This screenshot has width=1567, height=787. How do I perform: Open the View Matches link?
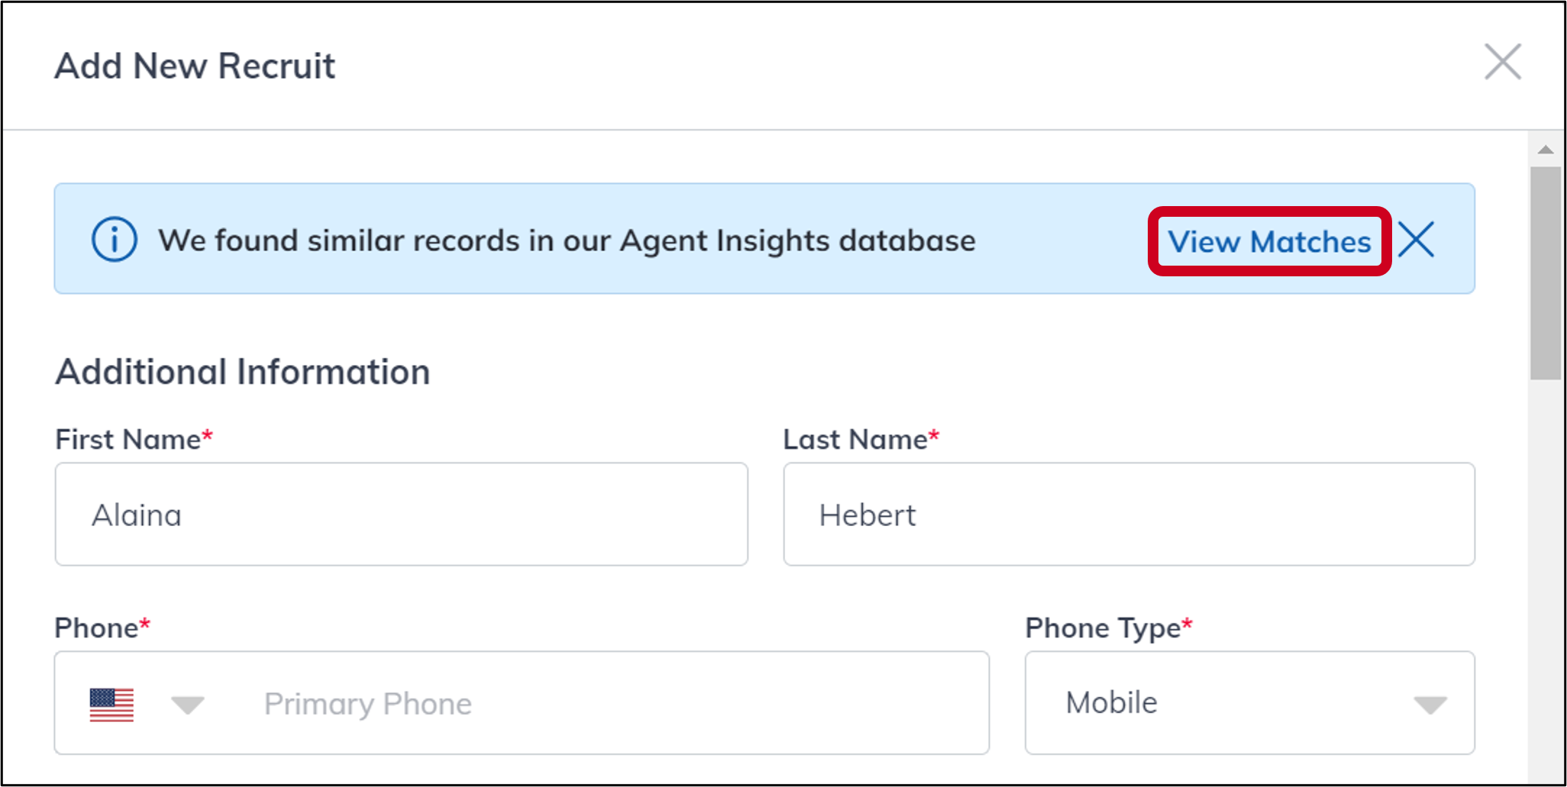click(x=1269, y=242)
